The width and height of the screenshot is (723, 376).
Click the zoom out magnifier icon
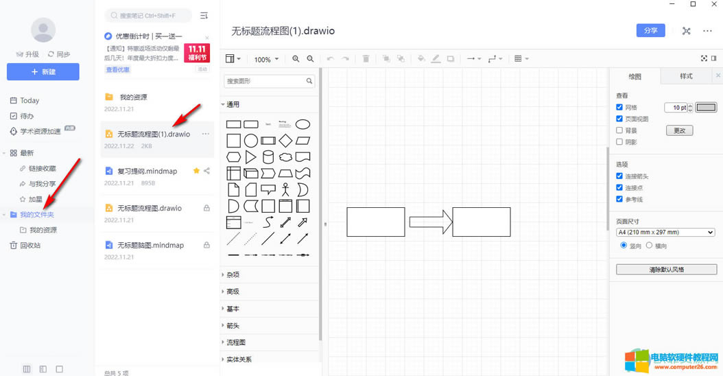(x=311, y=59)
